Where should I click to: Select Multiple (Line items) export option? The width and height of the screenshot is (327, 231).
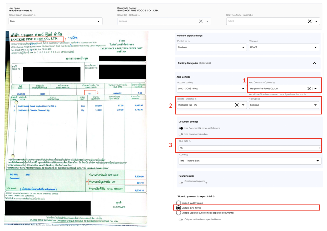(x=179, y=208)
